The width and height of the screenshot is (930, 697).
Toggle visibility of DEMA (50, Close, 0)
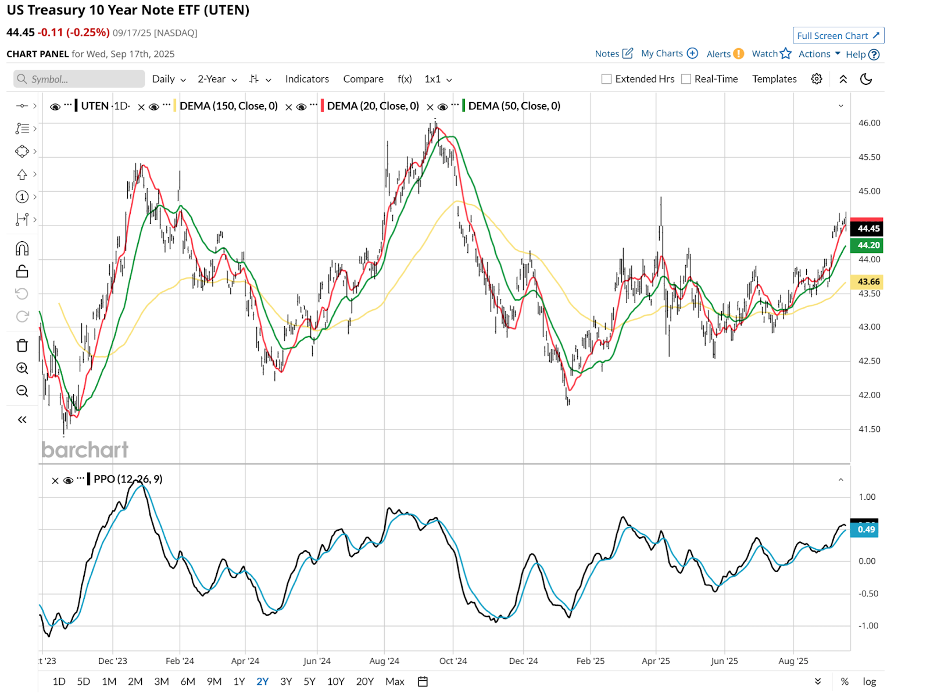442,107
